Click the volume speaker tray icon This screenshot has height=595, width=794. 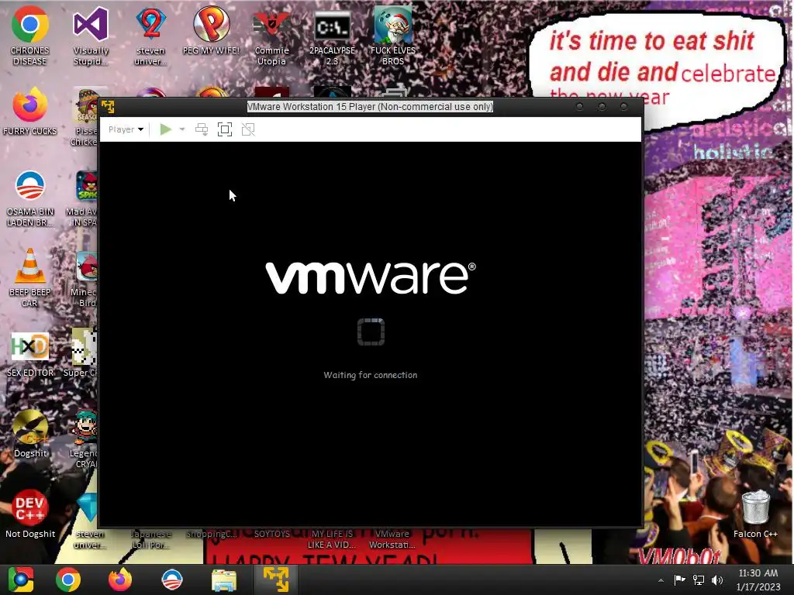717,580
